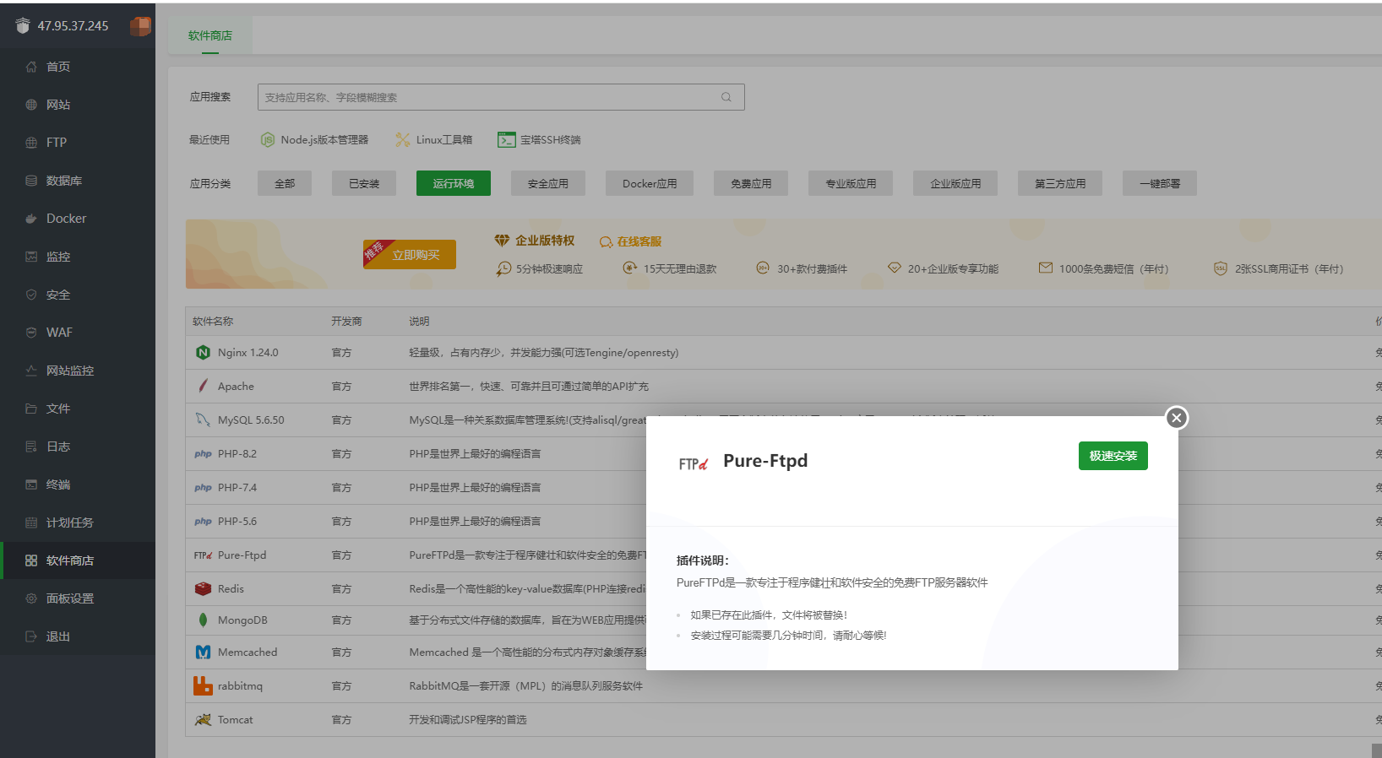Screen dimensions: 1382x758
Task: Select the 一键部署 category filter
Action: pyautogui.click(x=1160, y=183)
